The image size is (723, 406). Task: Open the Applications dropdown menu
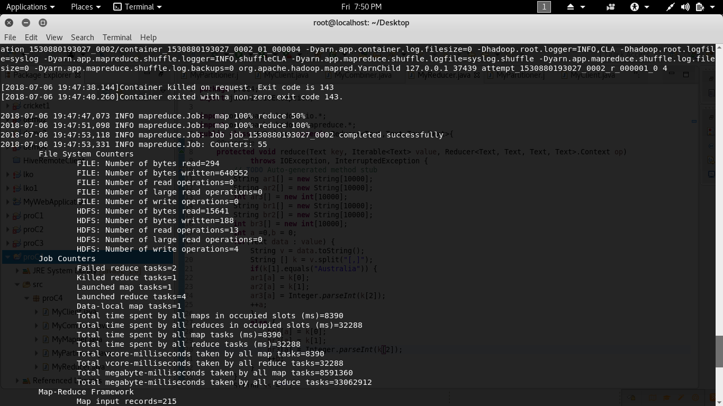[x=30, y=7]
